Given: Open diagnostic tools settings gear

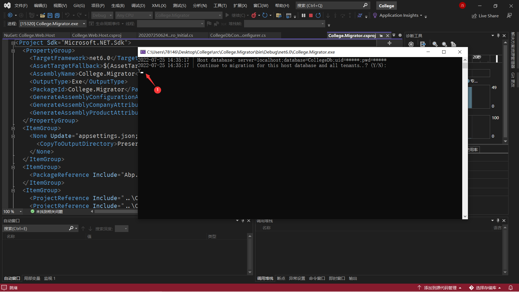Looking at the screenshot, I should [411, 44].
